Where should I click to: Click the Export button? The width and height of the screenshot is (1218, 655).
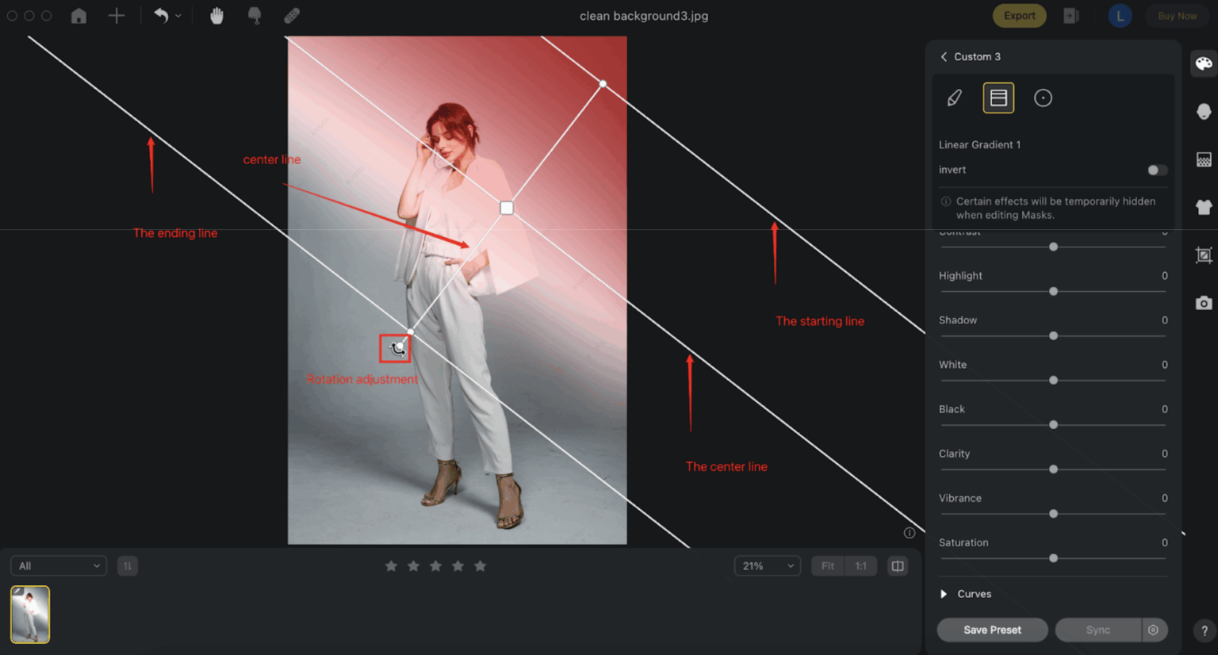tap(1019, 15)
